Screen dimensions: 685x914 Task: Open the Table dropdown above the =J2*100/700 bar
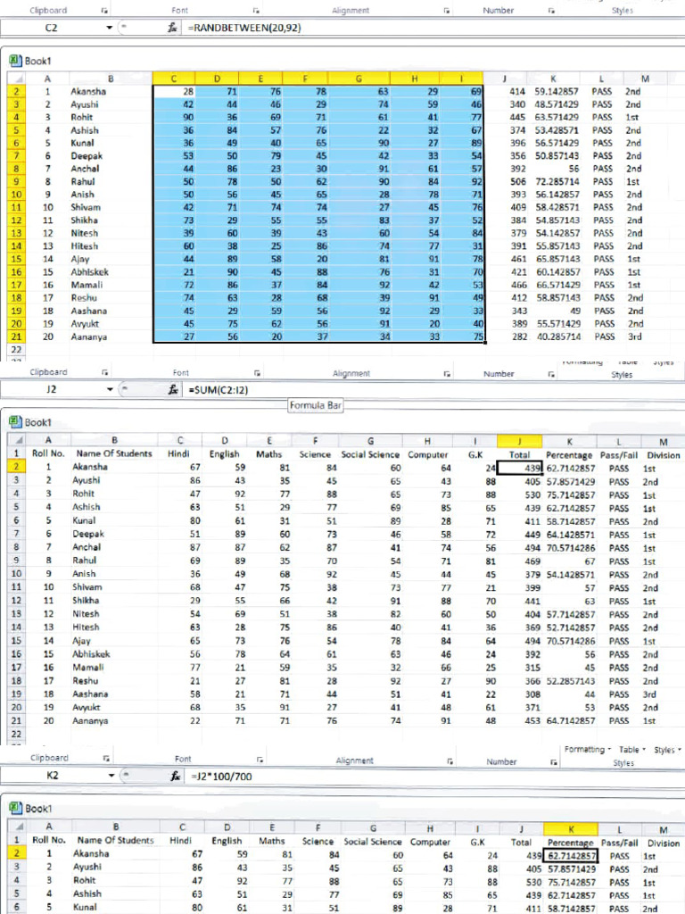tap(632, 750)
